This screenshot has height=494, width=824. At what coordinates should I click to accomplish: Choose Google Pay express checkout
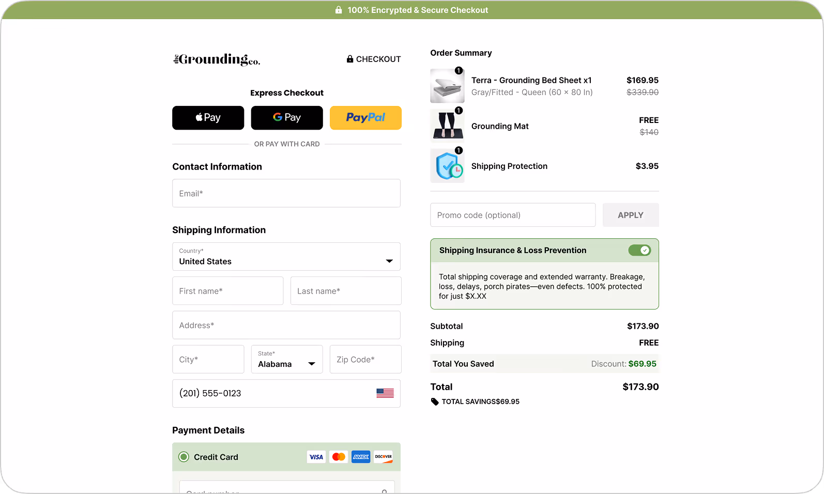point(286,118)
